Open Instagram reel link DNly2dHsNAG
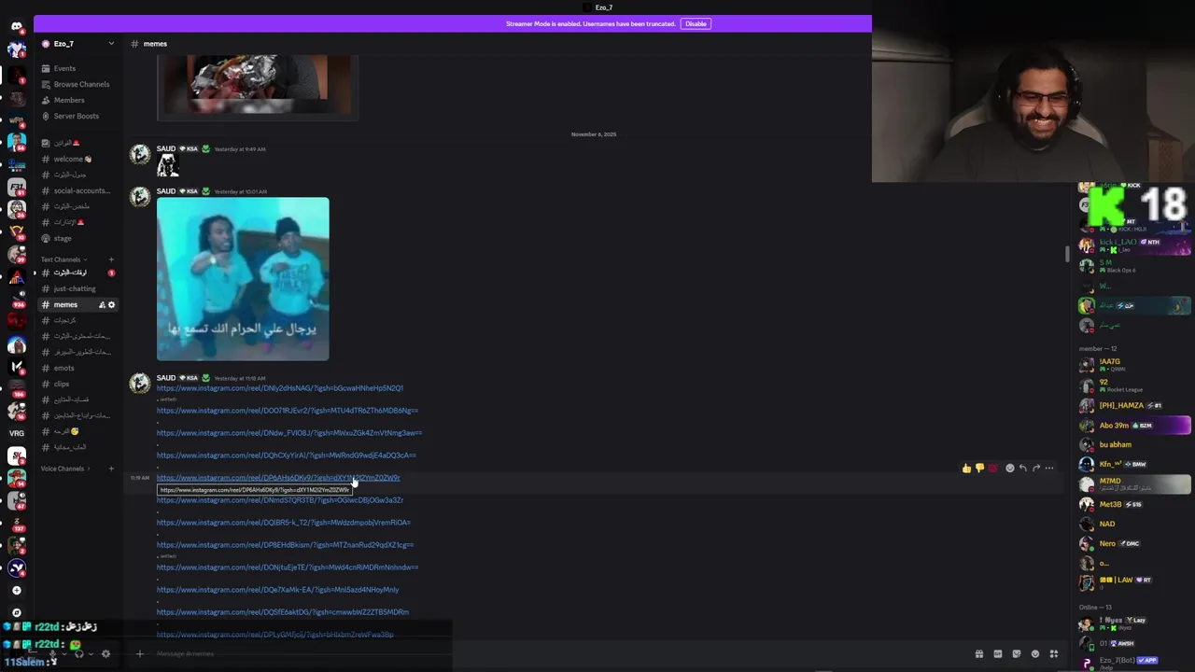Image resolution: width=1195 pixels, height=672 pixels. (280, 388)
